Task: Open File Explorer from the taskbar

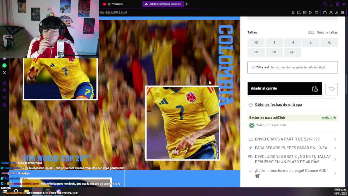Action: click(x=27, y=192)
